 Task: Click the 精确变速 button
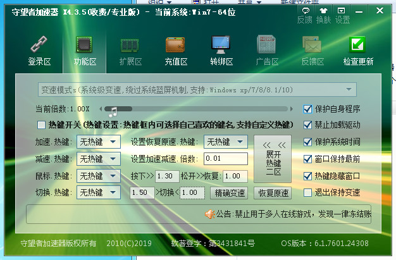click(229, 193)
